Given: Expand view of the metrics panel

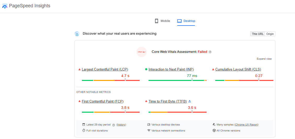Looking at the screenshot, I should (x=264, y=59).
